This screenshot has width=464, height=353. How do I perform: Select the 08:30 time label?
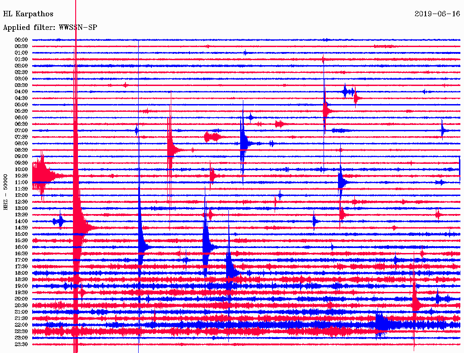[21, 150]
